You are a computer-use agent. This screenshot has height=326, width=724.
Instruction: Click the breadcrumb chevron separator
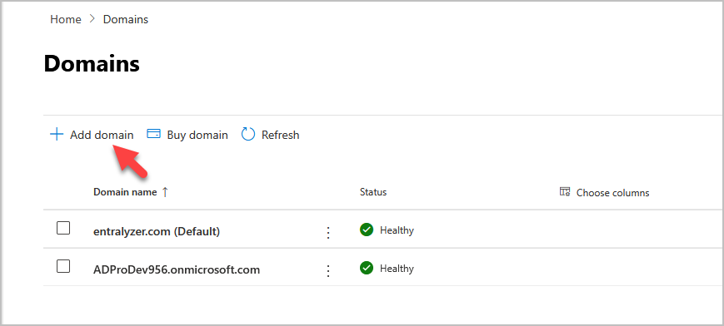tap(92, 19)
